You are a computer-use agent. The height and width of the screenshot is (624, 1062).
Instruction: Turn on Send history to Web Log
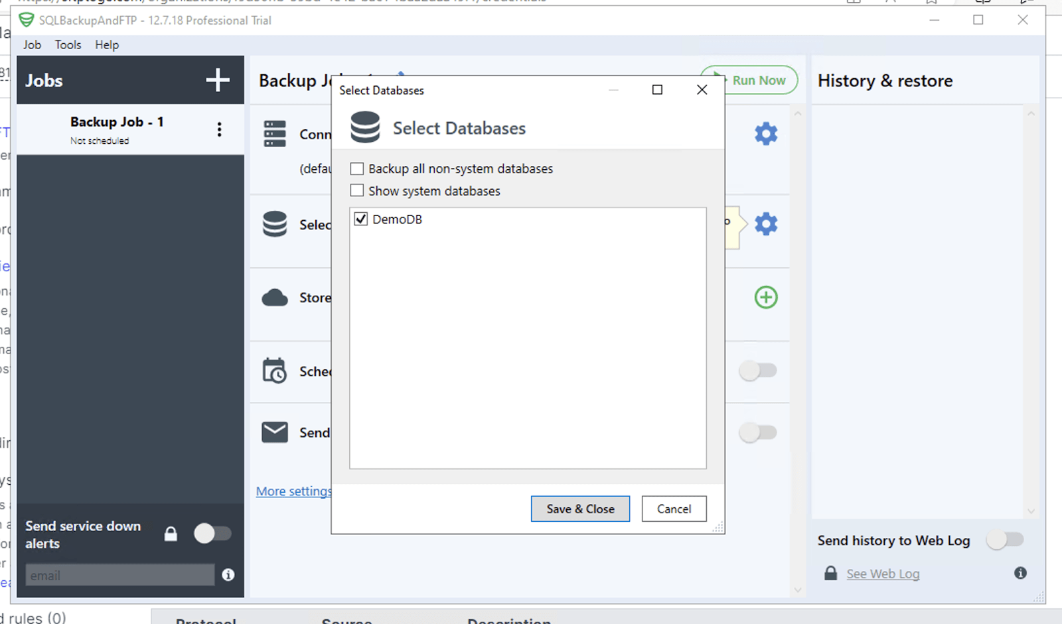point(1004,540)
